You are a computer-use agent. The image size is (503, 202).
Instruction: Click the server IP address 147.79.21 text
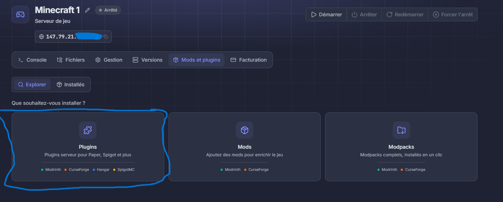tap(61, 37)
